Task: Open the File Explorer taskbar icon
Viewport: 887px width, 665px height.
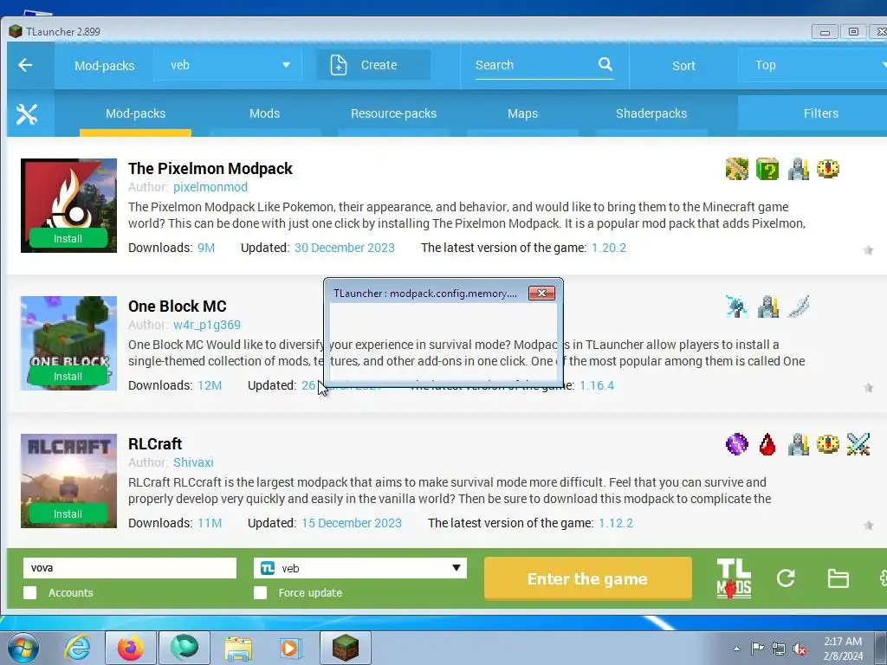Action: pos(238,648)
